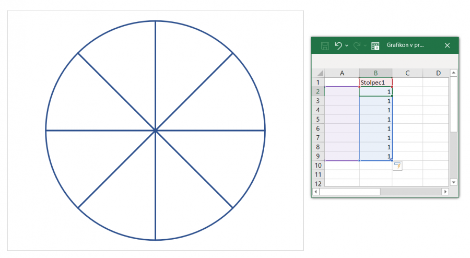This screenshot has height=258, width=470.
Task: Click the Redo arrow icon
Action: point(357,45)
